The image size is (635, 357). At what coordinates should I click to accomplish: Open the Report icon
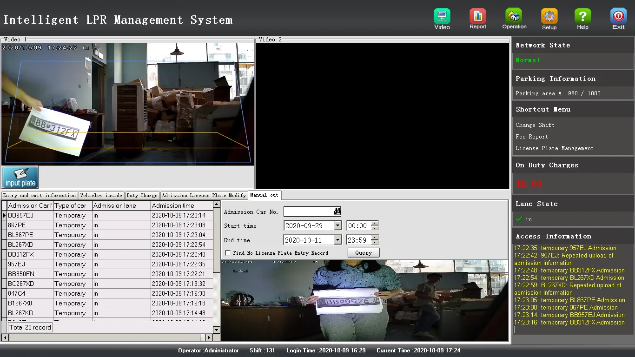coord(477,17)
